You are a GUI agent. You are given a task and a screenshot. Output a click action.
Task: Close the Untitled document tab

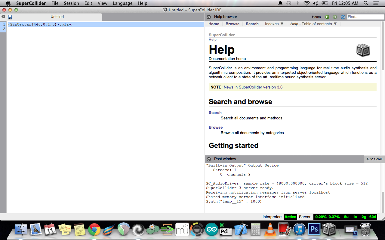tap(3, 17)
